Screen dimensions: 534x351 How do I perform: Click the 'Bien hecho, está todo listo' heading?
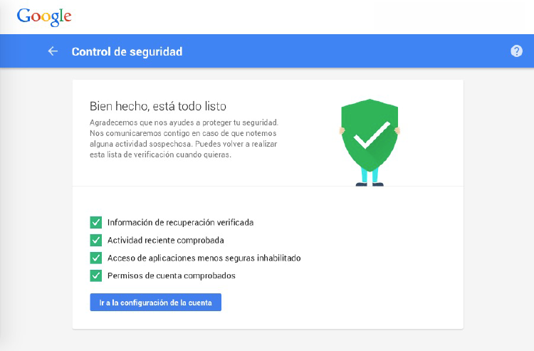tap(158, 106)
